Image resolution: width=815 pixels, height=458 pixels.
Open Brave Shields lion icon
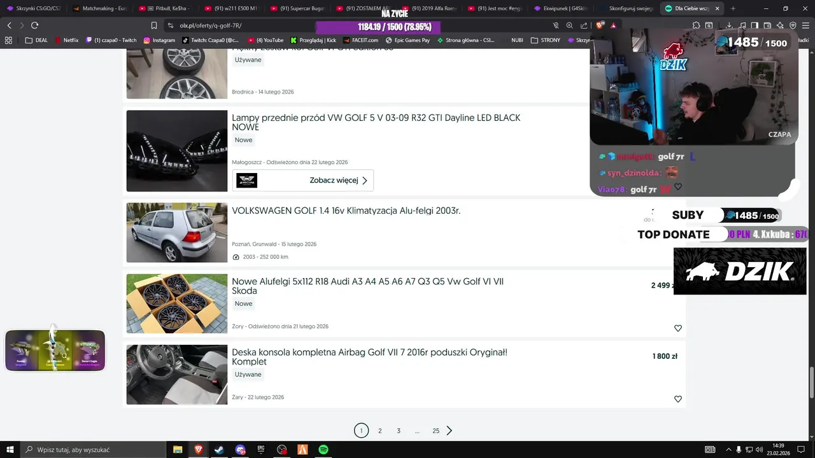tap(600, 25)
